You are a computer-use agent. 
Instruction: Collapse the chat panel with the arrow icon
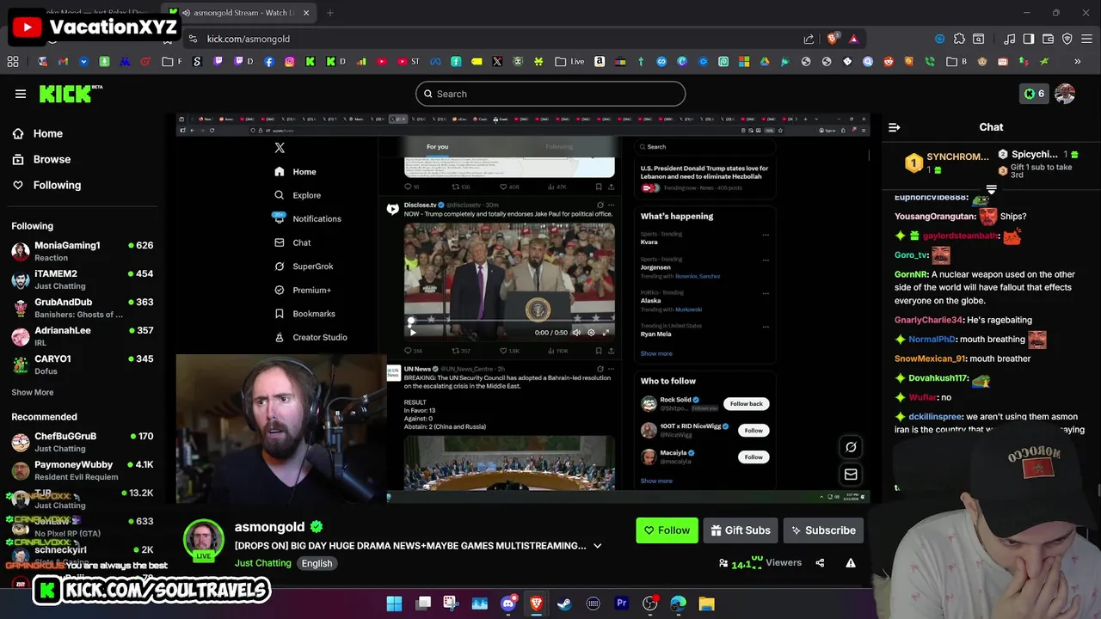tap(894, 127)
